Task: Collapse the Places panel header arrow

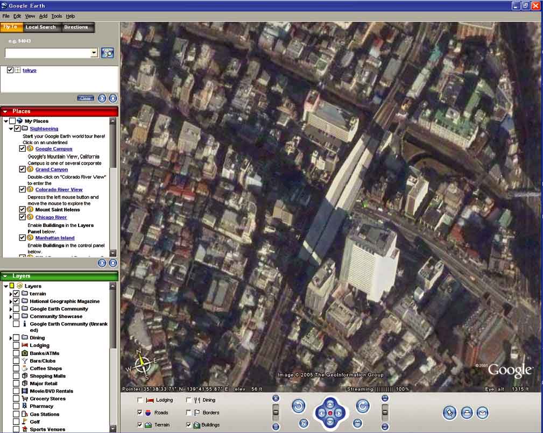Action: (5, 111)
